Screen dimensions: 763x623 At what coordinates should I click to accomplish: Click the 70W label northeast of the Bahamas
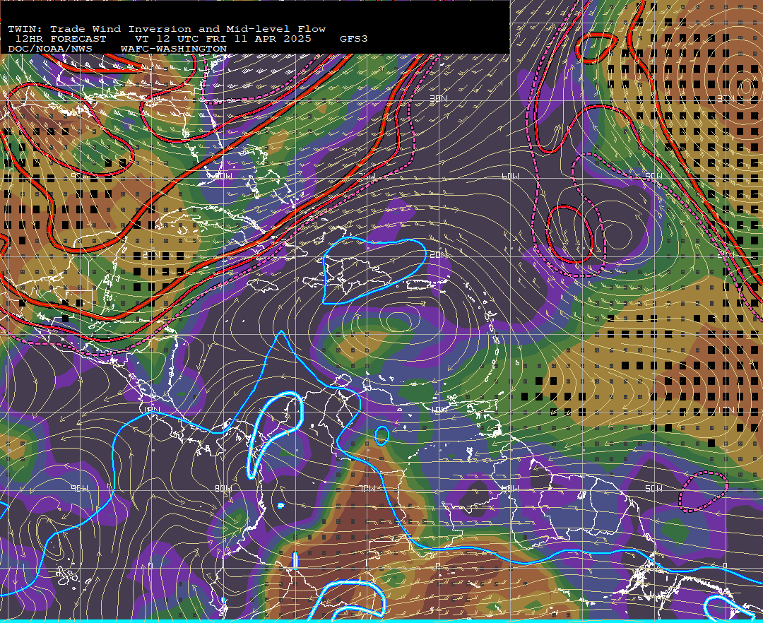click(368, 176)
